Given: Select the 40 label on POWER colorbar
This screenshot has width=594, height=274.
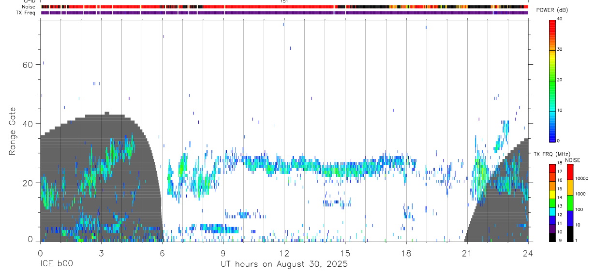Looking at the screenshot, I should click(x=560, y=19).
